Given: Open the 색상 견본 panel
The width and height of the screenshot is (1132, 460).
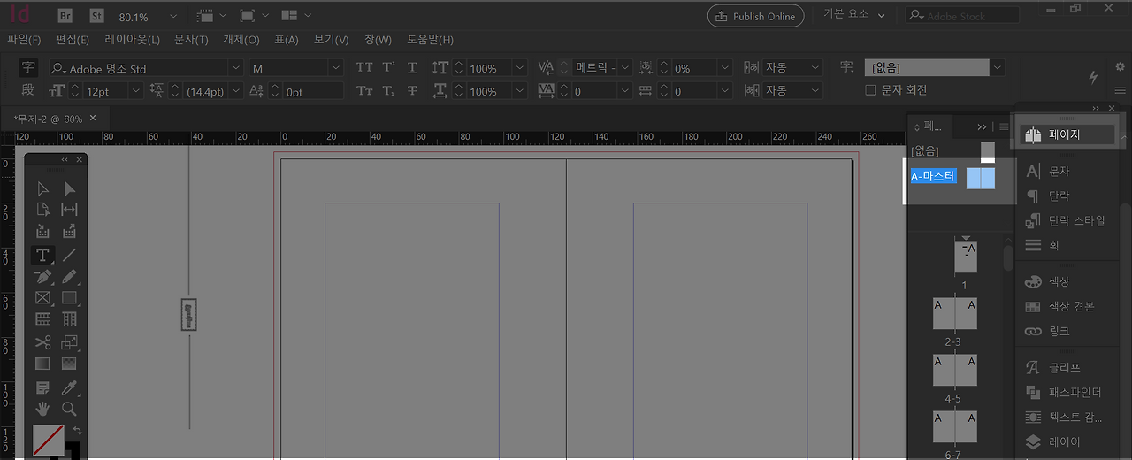Looking at the screenshot, I should pos(1061,306).
